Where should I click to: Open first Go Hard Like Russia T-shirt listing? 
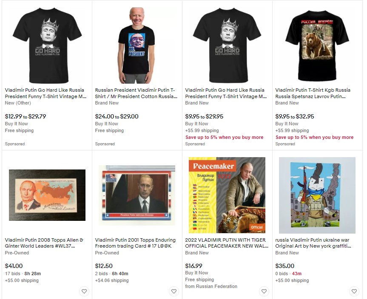click(46, 93)
